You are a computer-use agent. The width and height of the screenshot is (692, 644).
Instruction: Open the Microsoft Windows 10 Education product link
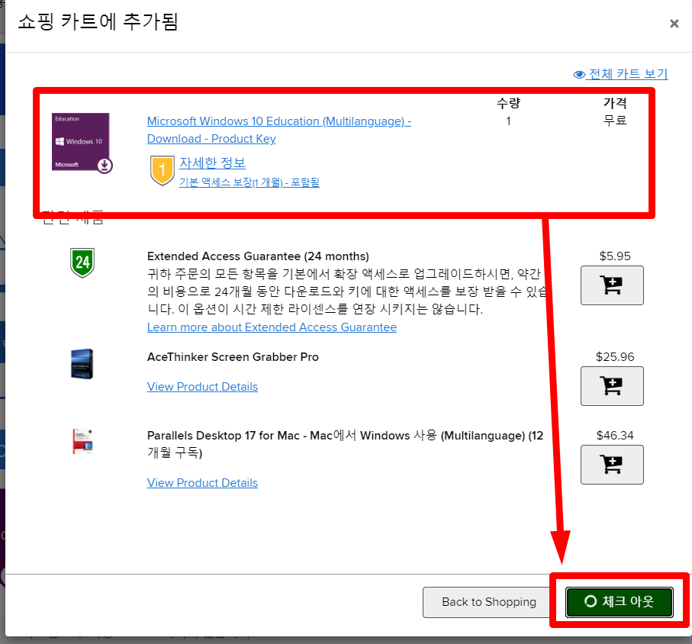coord(279,130)
